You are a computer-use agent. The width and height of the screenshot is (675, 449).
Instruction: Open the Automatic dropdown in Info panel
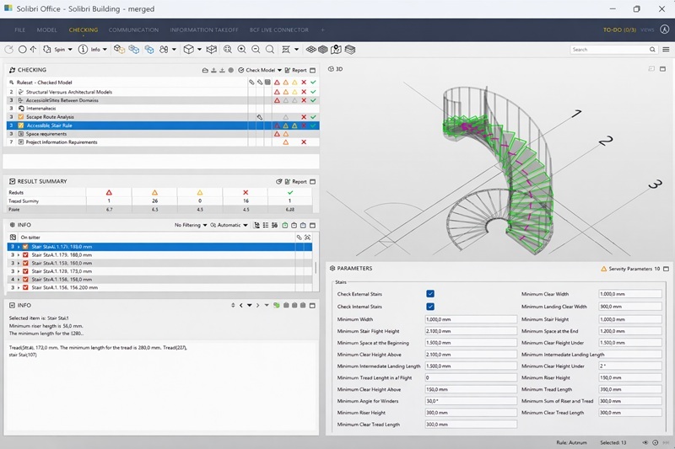point(231,225)
